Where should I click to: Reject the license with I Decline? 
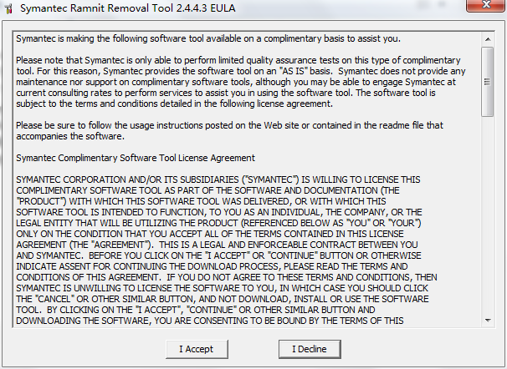(310, 349)
